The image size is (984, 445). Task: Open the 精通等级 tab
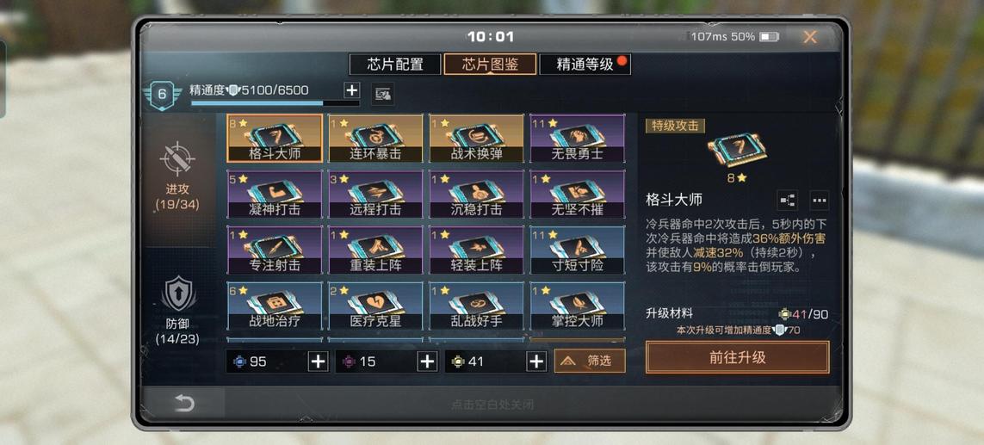point(585,64)
